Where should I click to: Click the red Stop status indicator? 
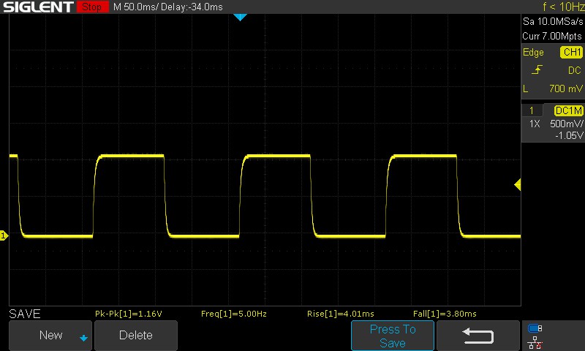(x=92, y=7)
